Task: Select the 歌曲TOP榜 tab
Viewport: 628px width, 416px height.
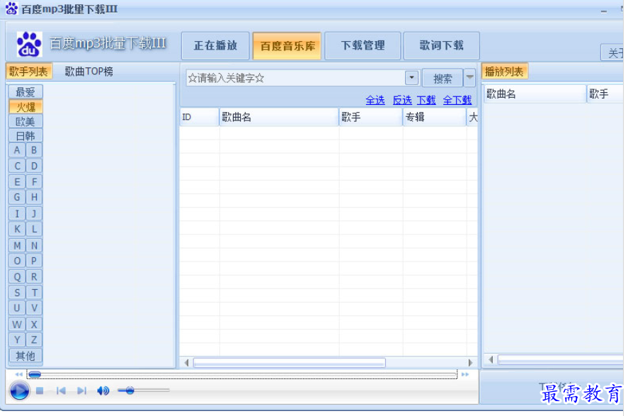Action: [x=89, y=72]
